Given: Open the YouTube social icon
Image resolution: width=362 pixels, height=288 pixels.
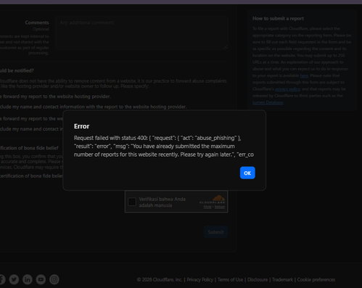Looking at the screenshot, I should point(41,279).
